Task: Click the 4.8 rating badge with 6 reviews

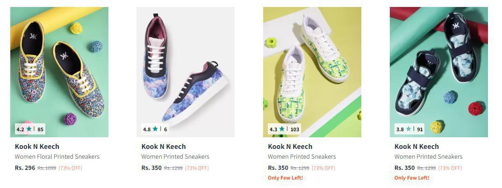Action: coord(155,129)
